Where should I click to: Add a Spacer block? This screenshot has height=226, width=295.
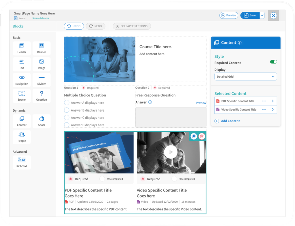22,96
